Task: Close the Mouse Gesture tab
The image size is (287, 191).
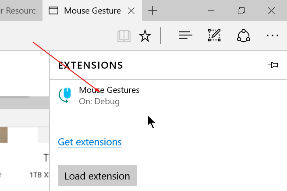Action: [131, 11]
